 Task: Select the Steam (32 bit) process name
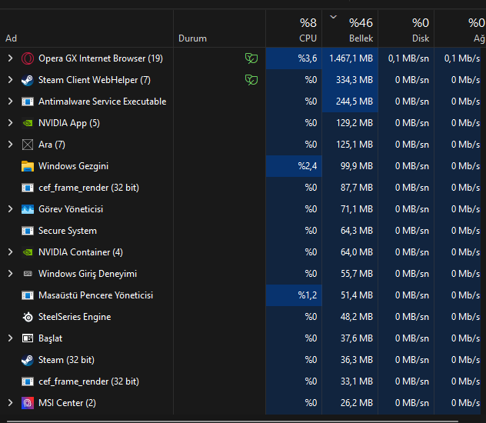(x=66, y=360)
